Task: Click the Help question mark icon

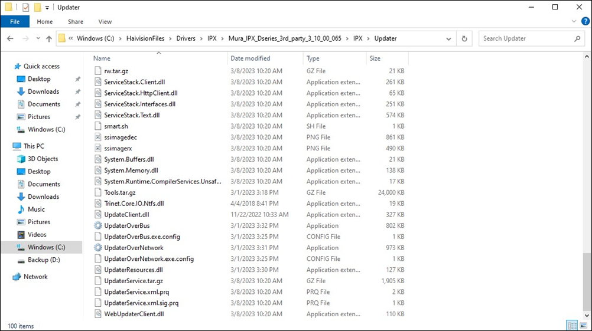Action: point(586,22)
